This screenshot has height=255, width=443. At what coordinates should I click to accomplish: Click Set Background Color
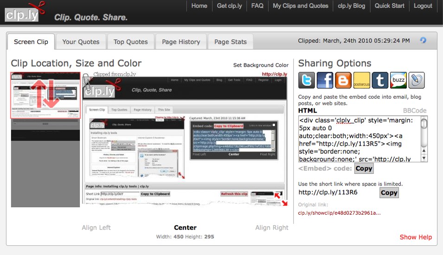pos(261,65)
